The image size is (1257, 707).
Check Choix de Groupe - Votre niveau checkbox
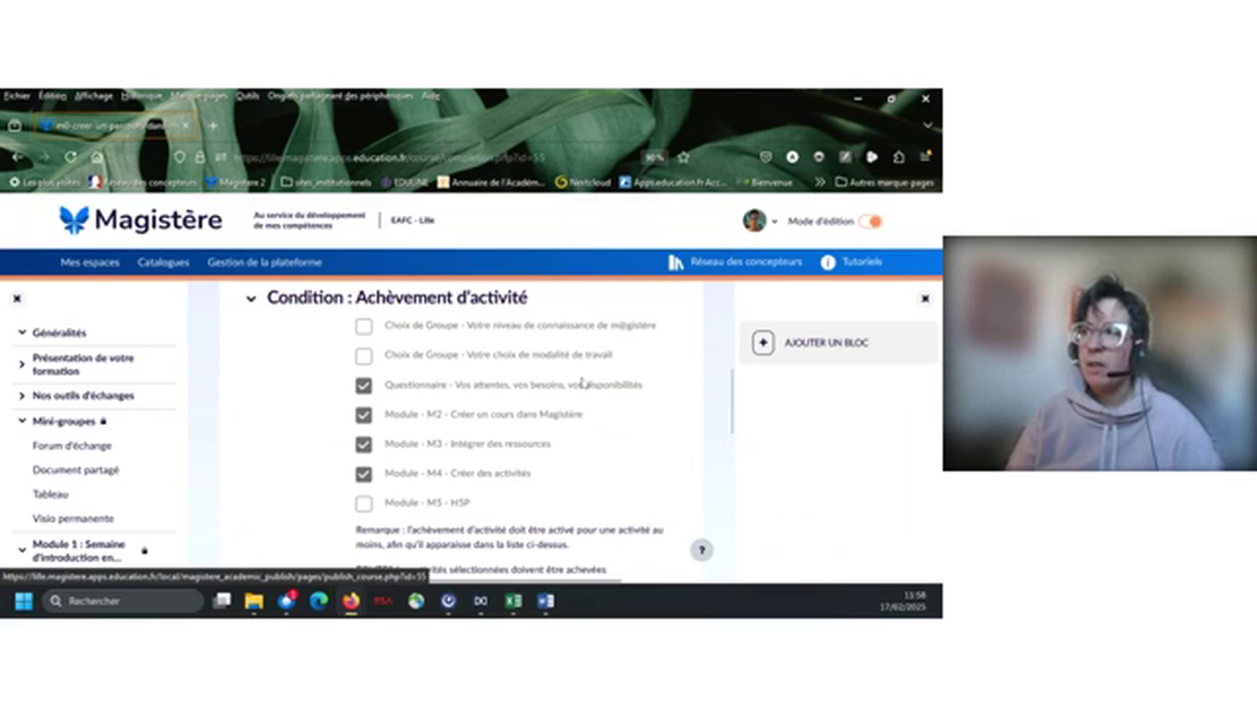click(x=364, y=326)
